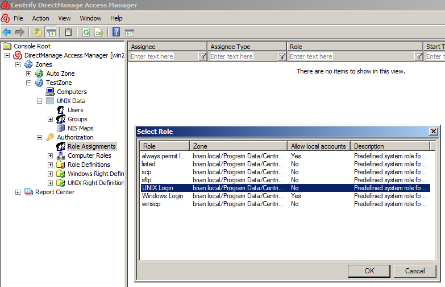
Task: Click the Refresh toolbar icon
Action: 86,32
